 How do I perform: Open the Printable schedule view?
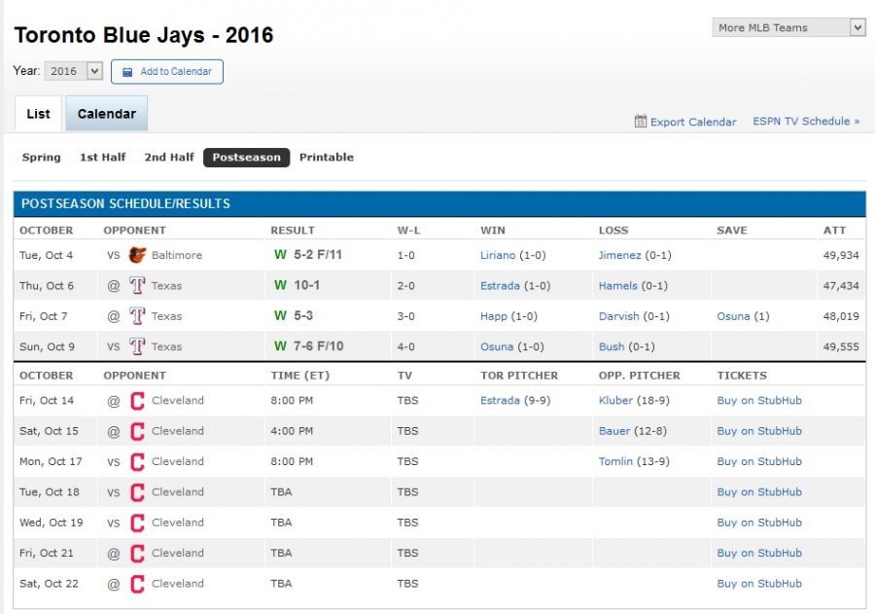click(x=327, y=157)
